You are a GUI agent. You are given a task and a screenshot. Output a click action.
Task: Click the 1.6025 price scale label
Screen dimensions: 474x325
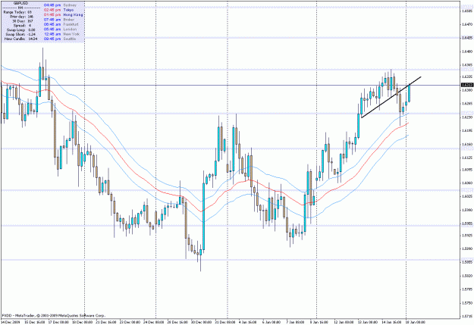tap(468, 197)
